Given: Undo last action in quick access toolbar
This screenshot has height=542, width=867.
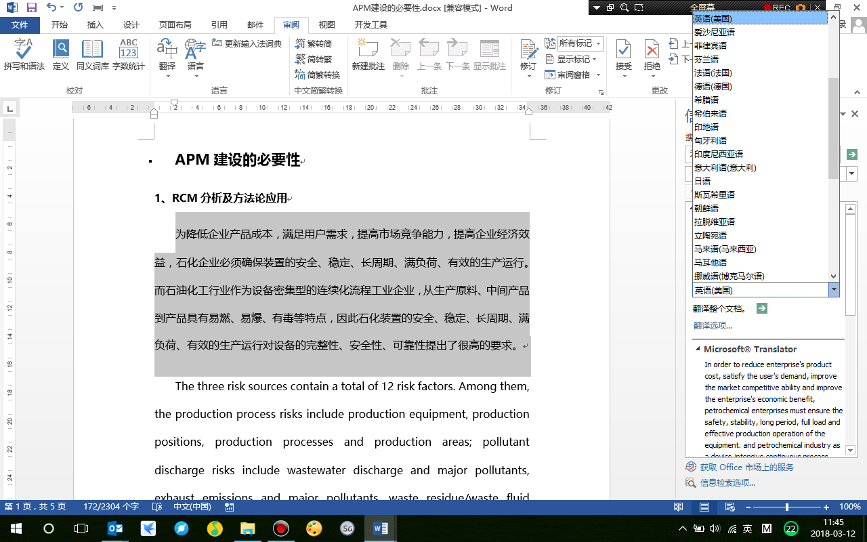Looking at the screenshot, I should pos(51,8).
